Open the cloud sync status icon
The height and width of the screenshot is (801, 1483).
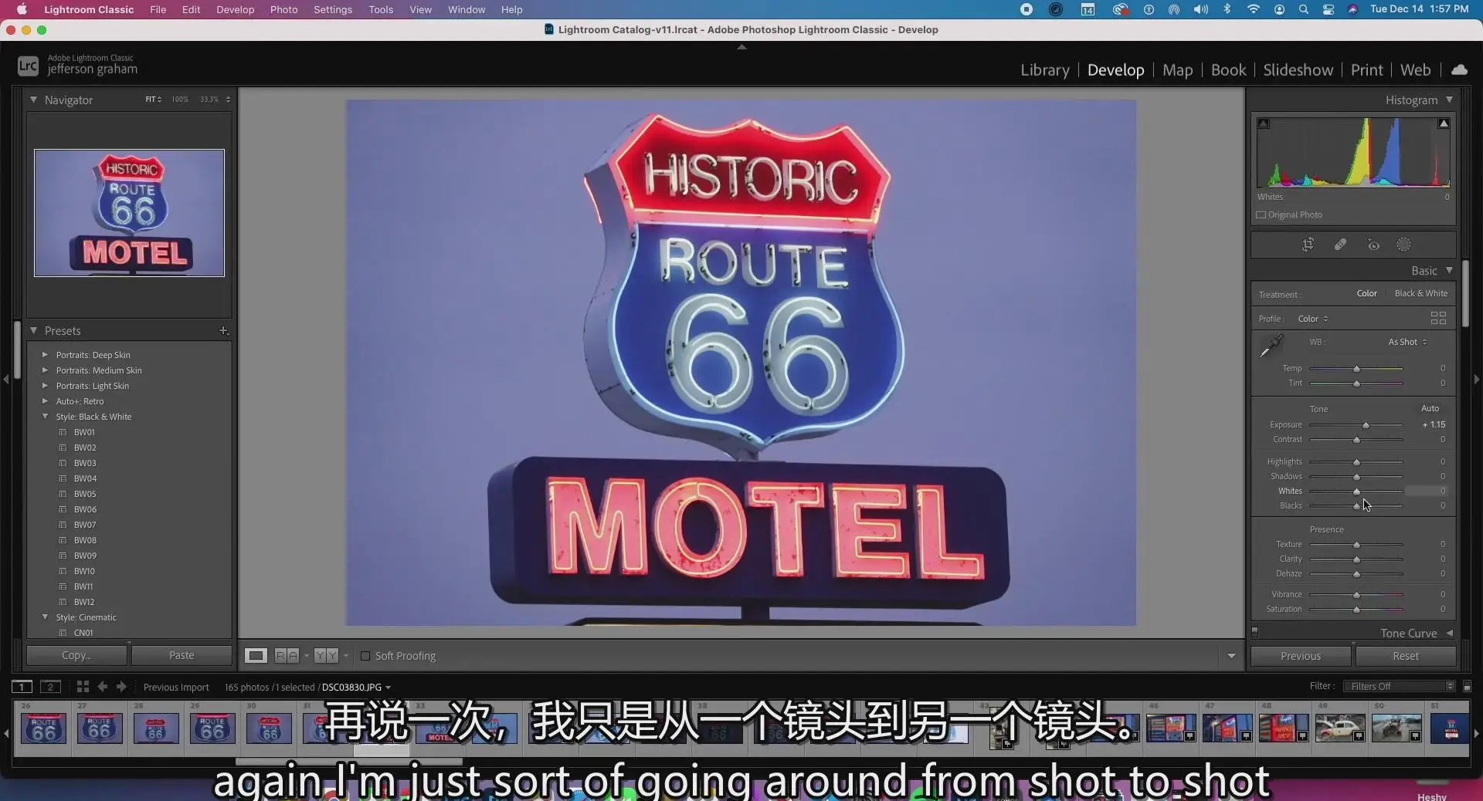[1459, 69]
